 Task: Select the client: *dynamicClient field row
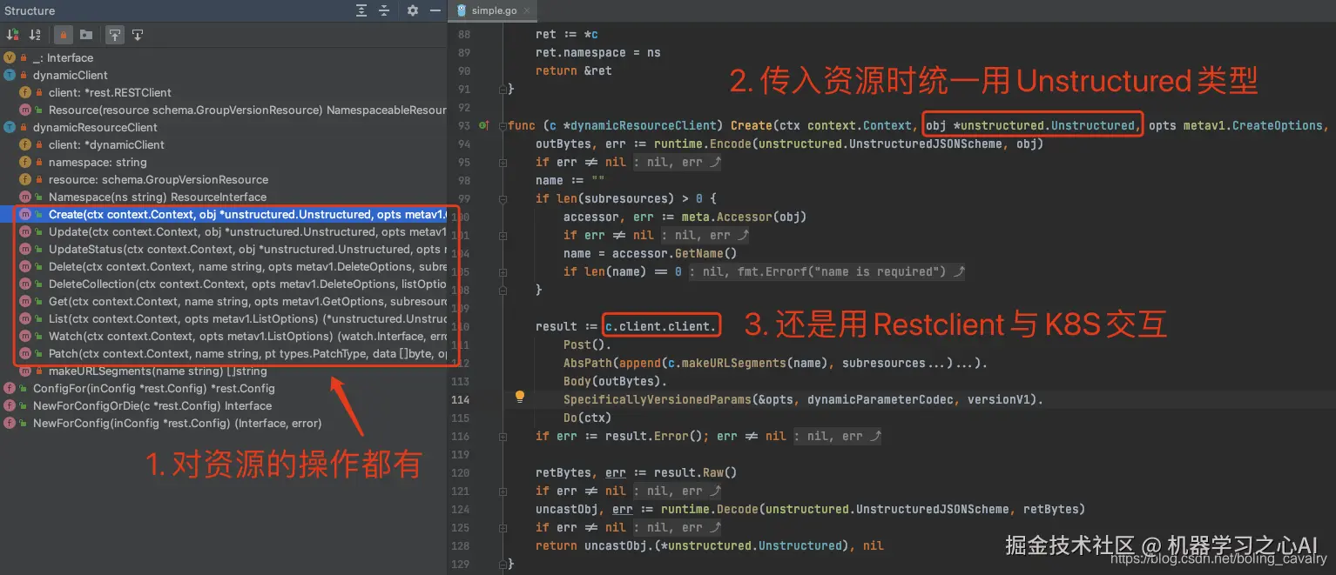[223, 144]
